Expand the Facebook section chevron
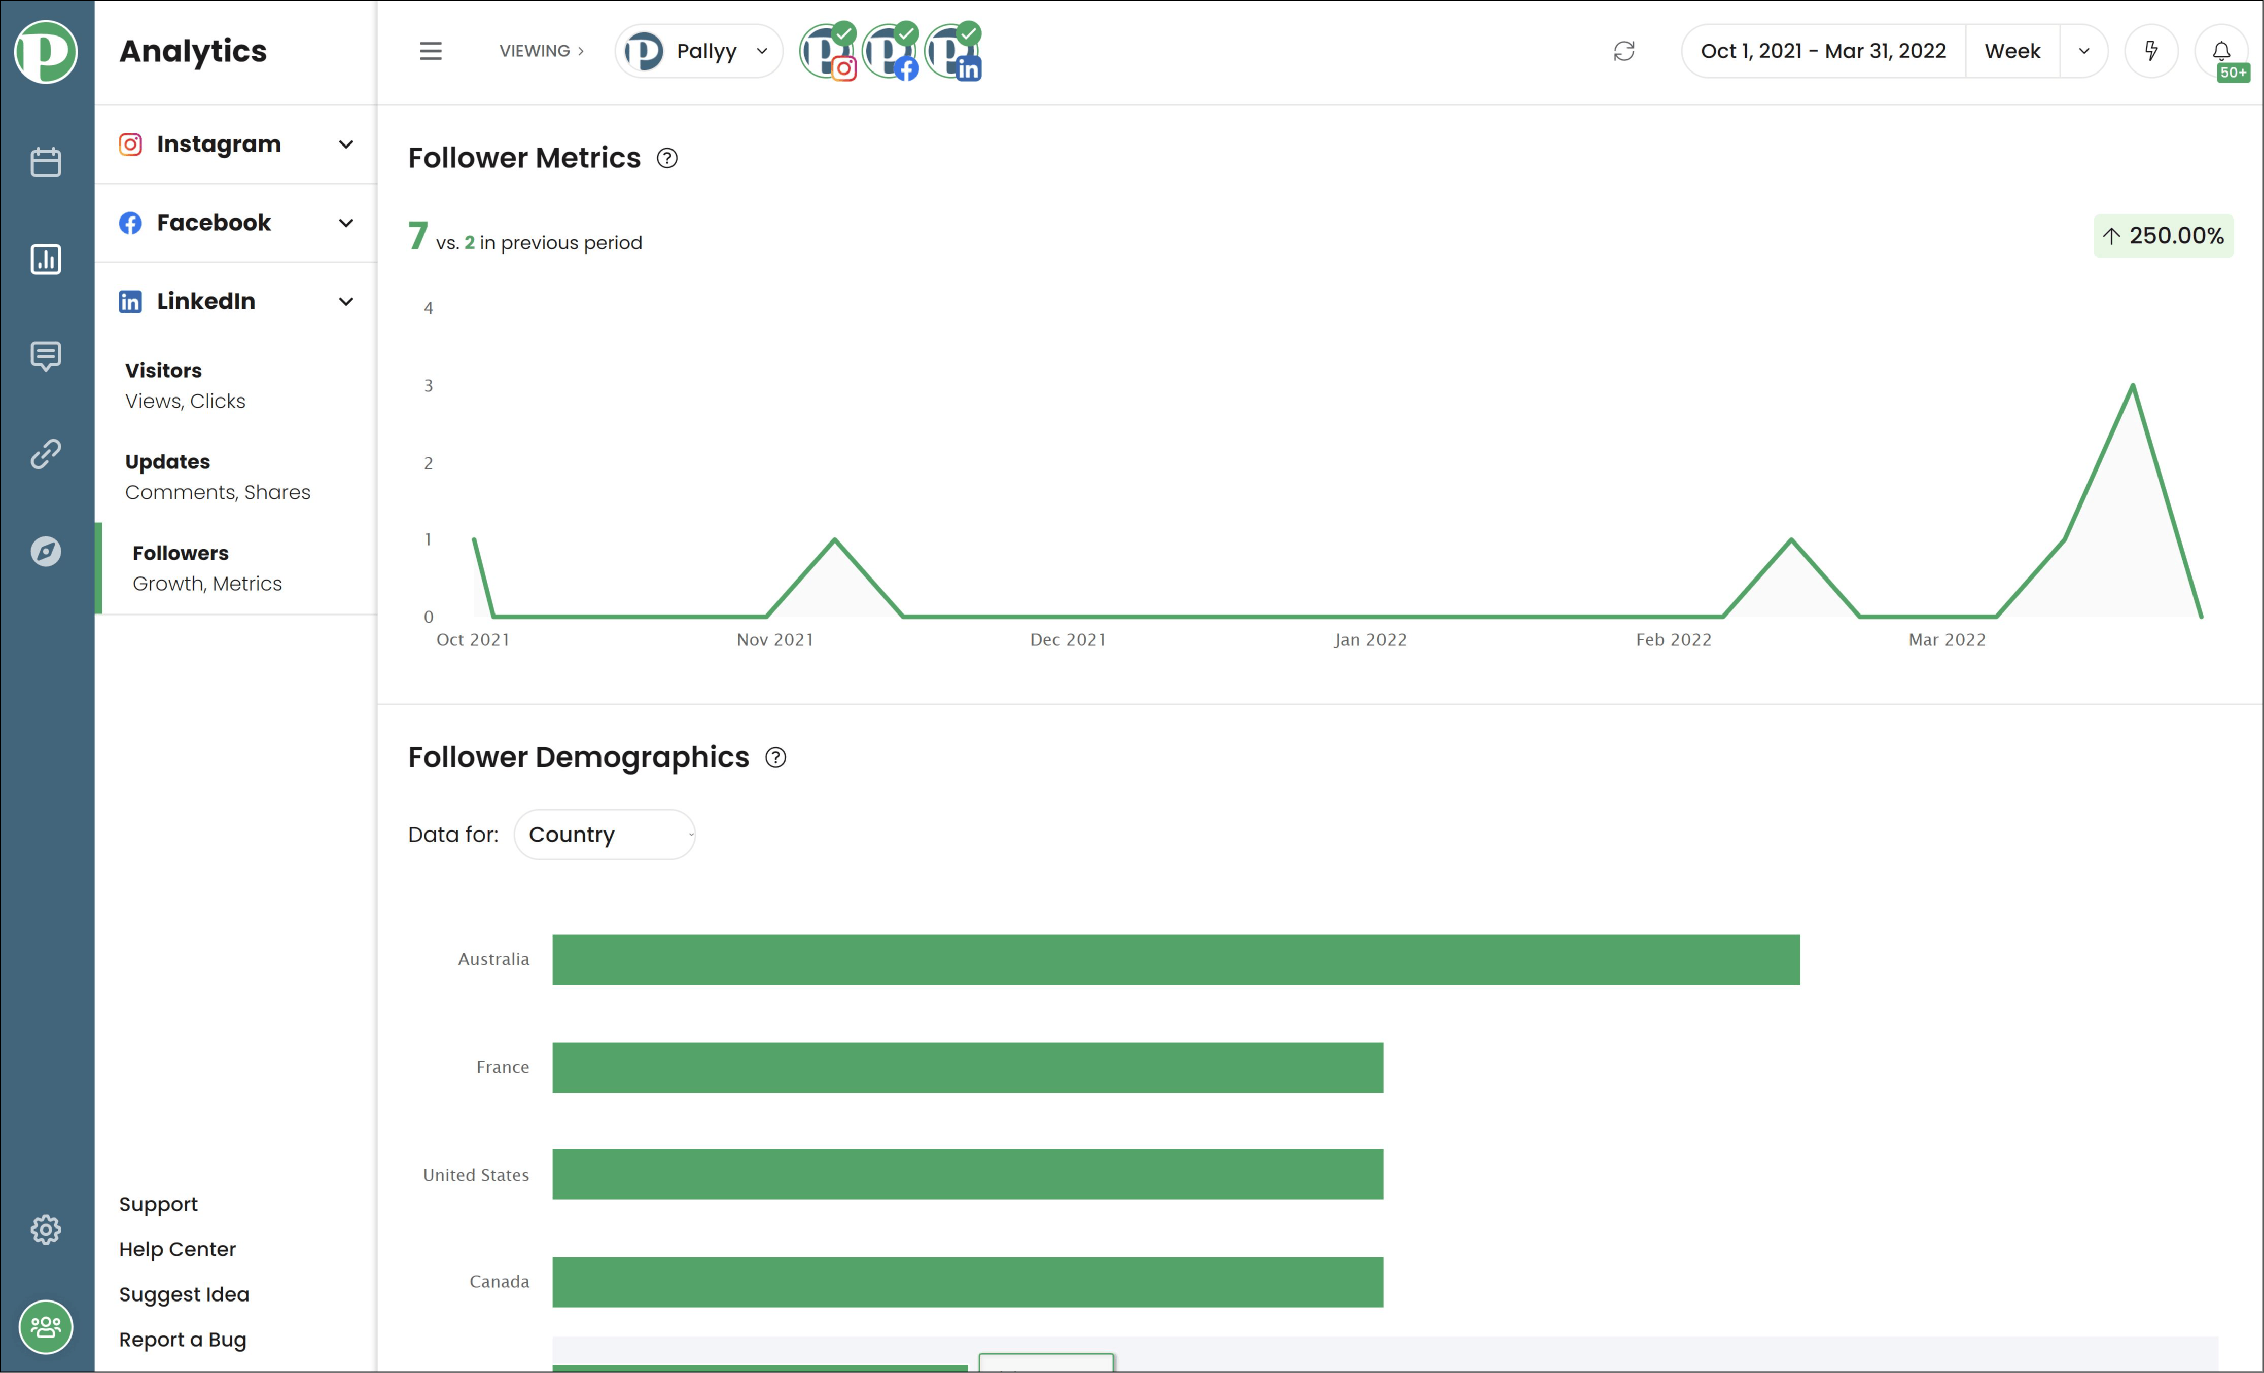The height and width of the screenshot is (1373, 2264). click(346, 222)
